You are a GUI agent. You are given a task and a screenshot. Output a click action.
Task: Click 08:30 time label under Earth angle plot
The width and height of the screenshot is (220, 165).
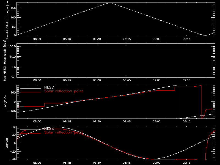(97, 39)
